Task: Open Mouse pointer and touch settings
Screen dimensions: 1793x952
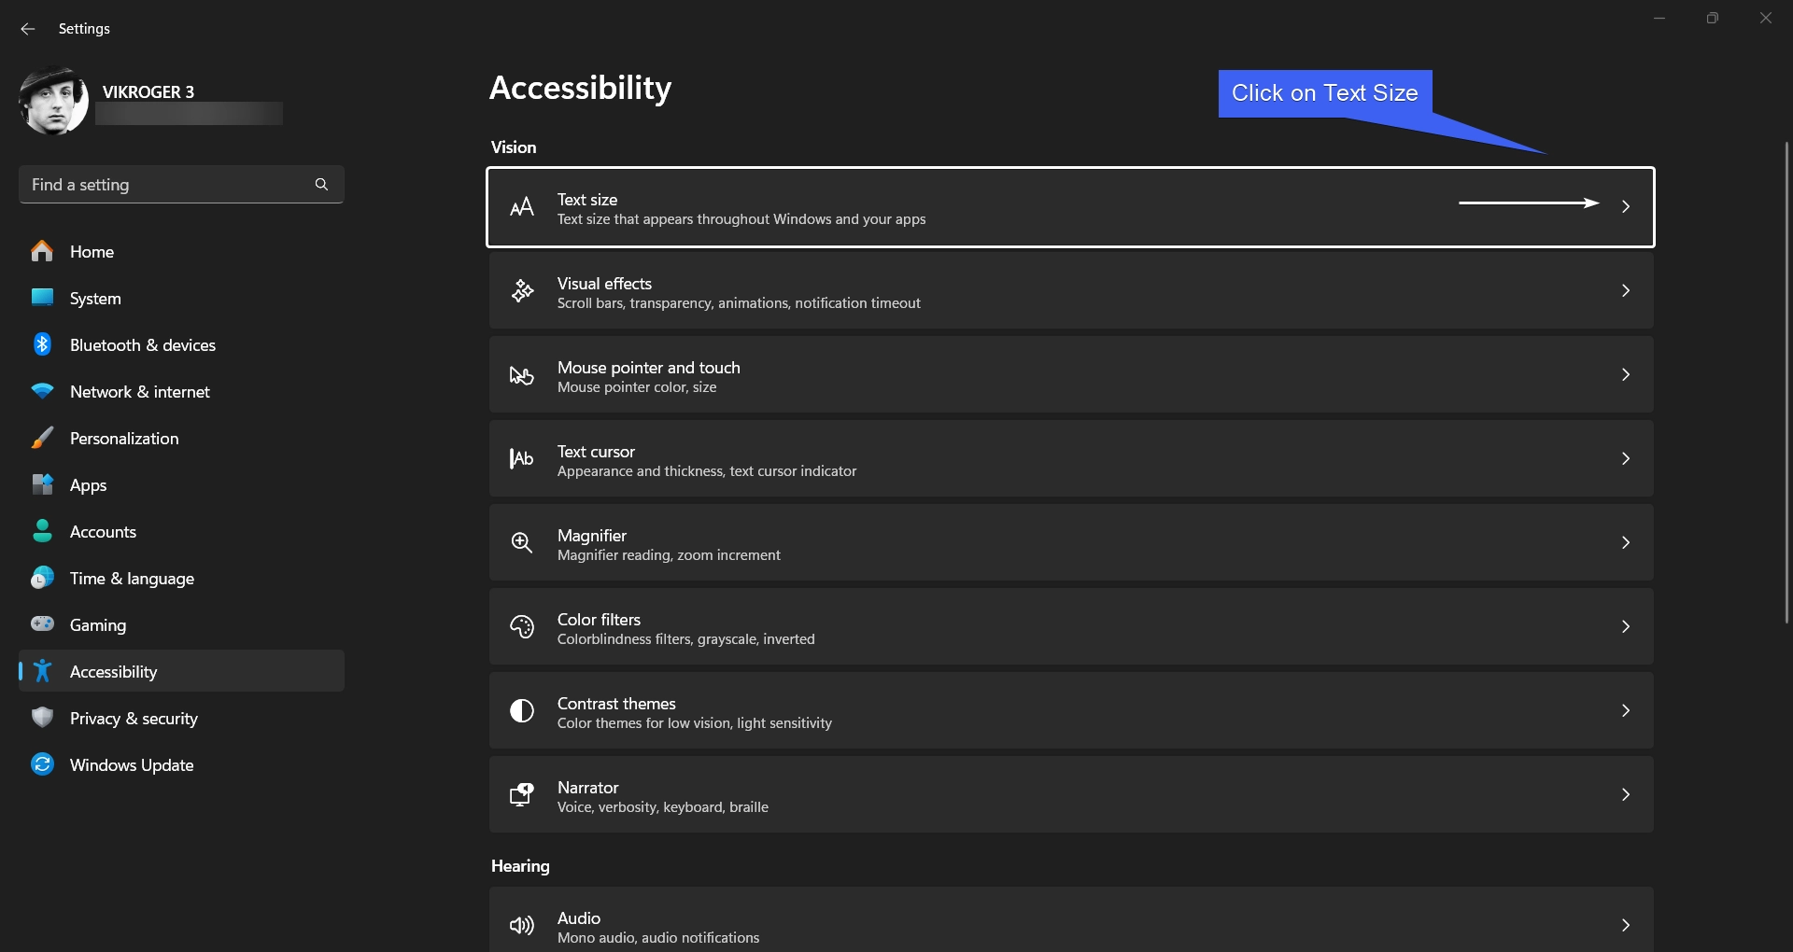Action: coord(1071,374)
